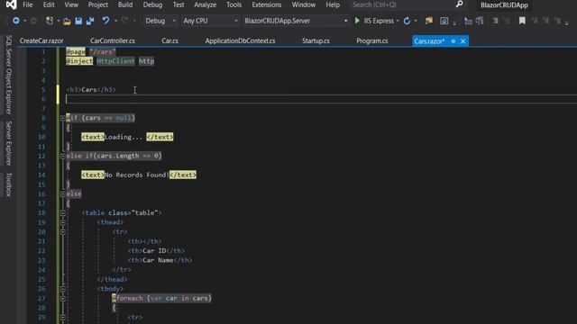577x324 pixels.
Task: Open the Debug menu
Action: (152, 4)
